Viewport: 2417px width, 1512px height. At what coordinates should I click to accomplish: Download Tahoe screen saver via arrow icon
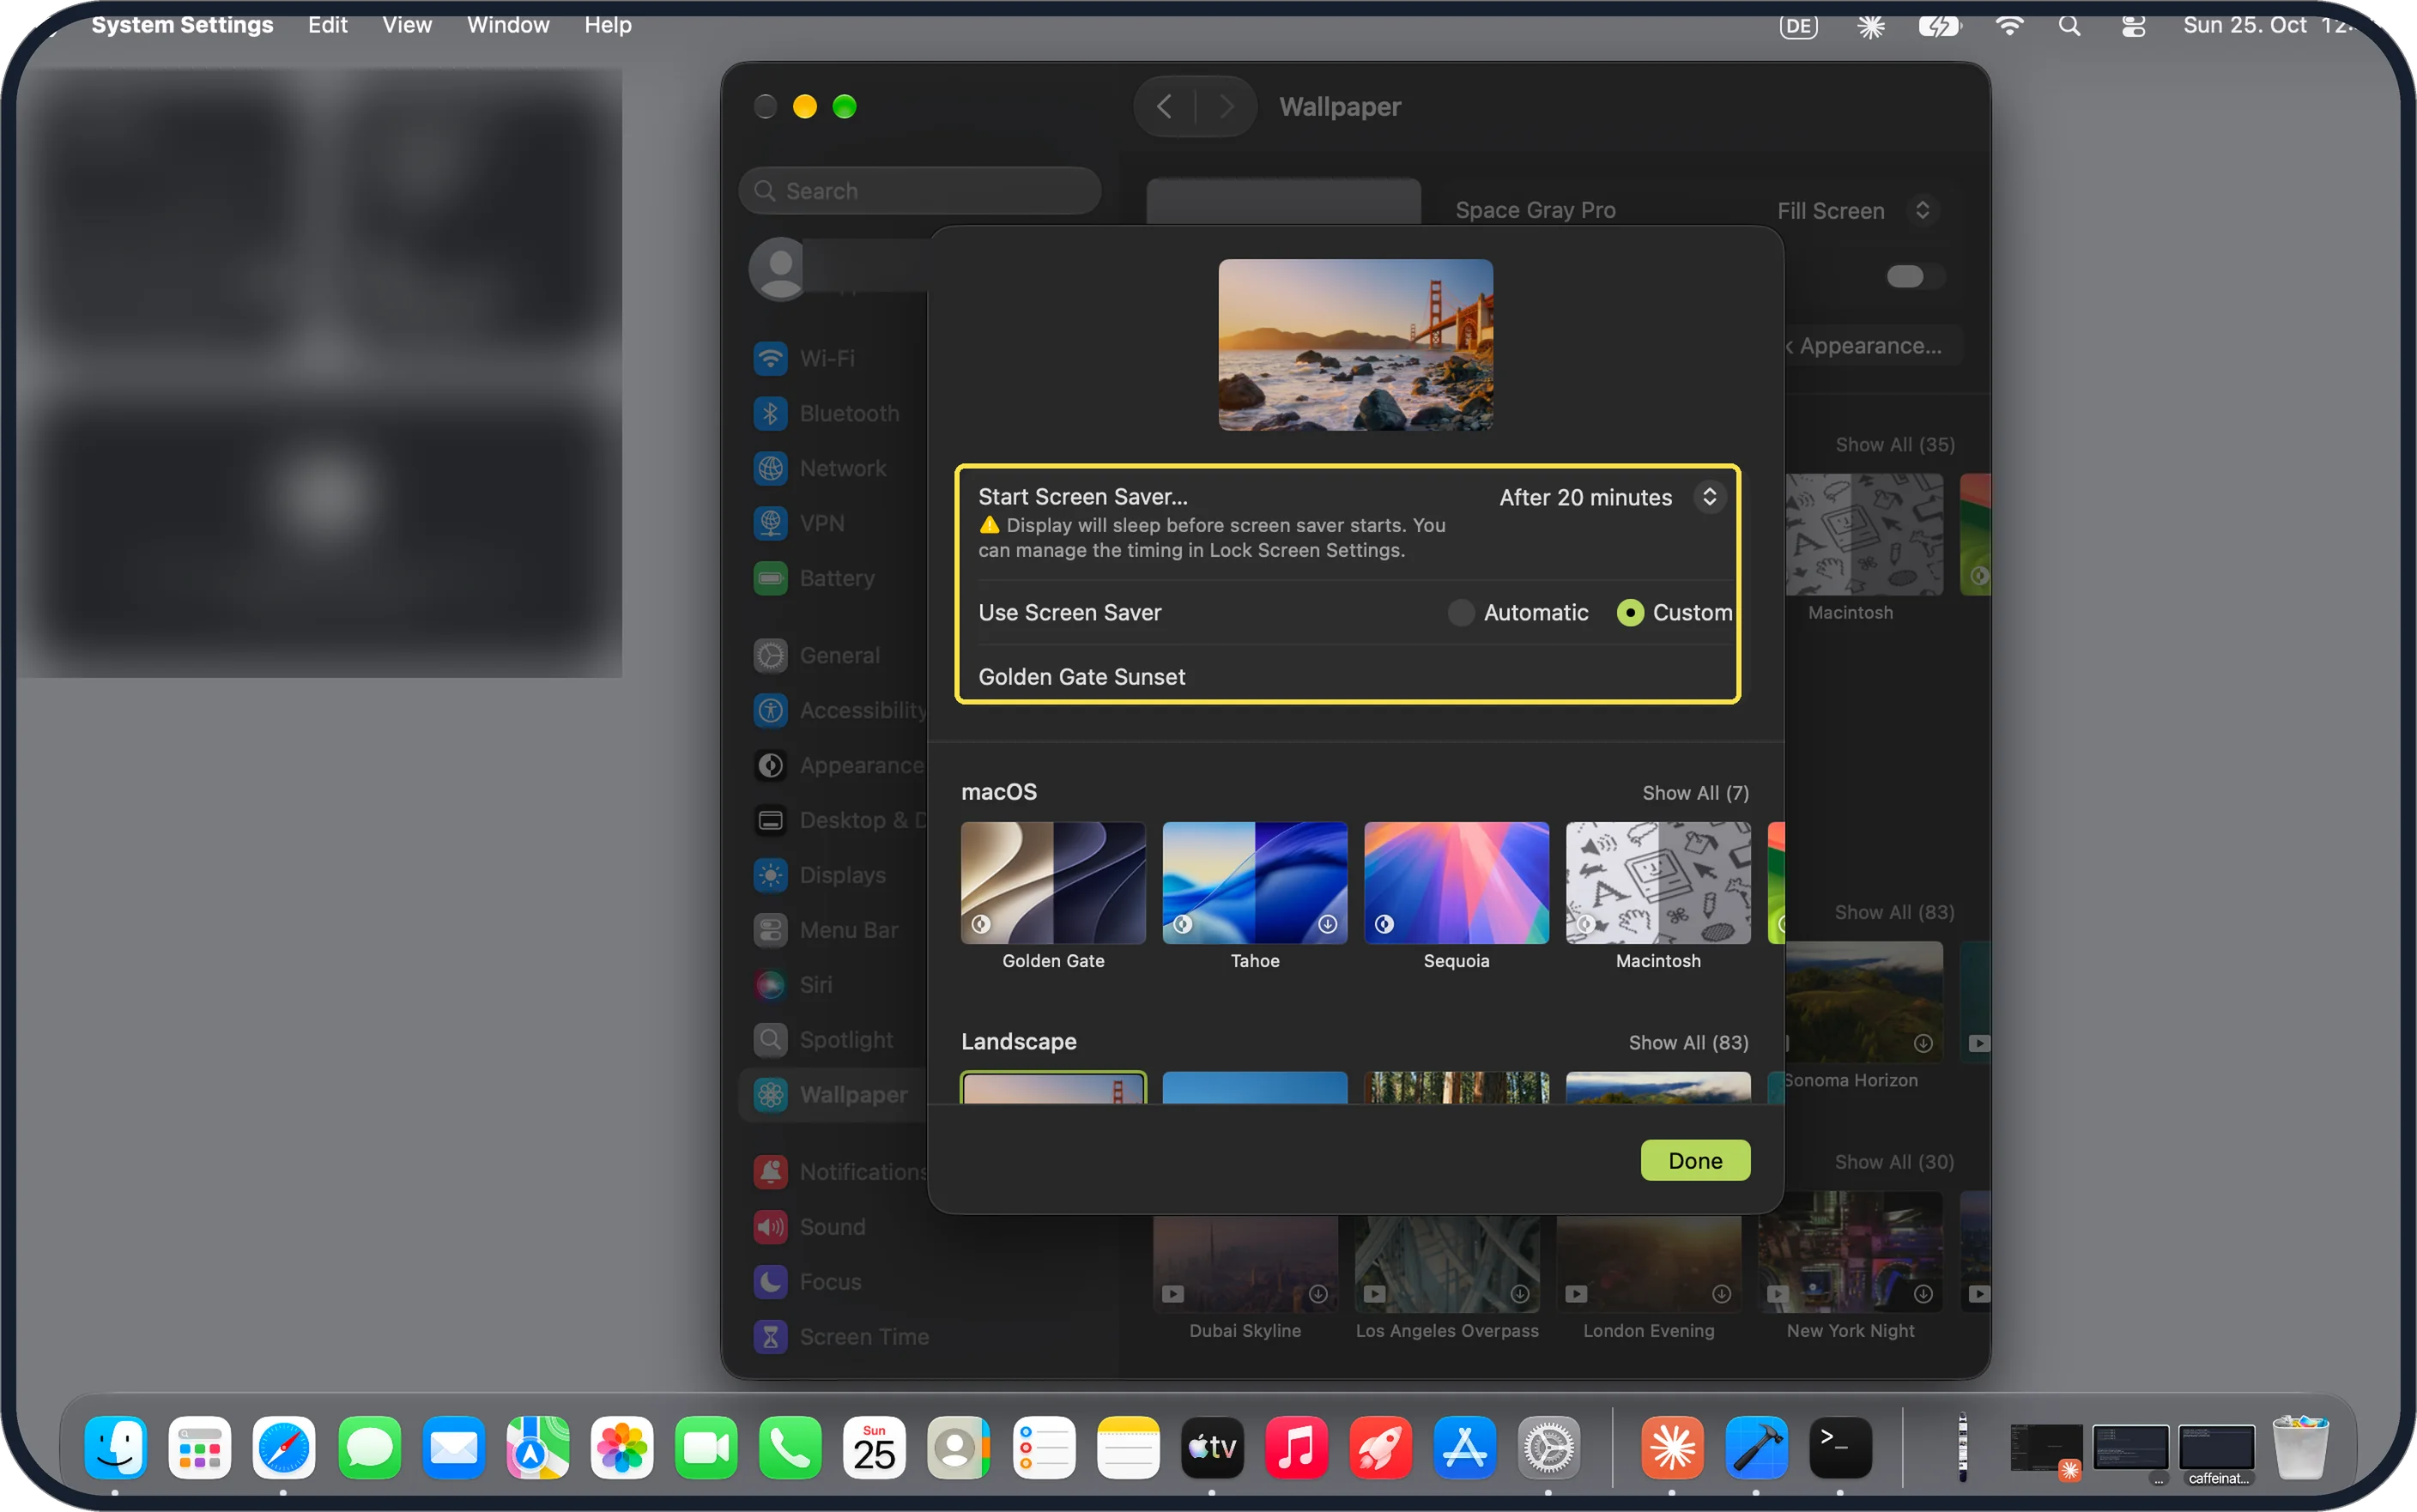(1327, 924)
